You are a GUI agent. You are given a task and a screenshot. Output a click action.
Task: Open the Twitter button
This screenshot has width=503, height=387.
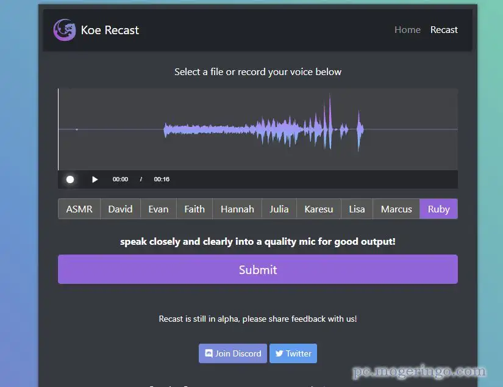click(293, 353)
